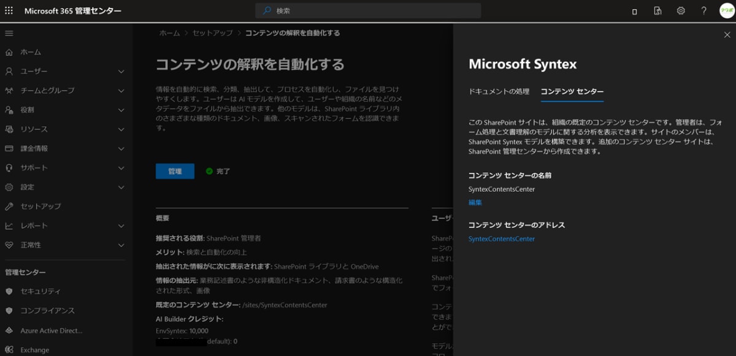The image size is (736, 356).
Task: Click the セキュリティ shield icon
Action: (9, 291)
